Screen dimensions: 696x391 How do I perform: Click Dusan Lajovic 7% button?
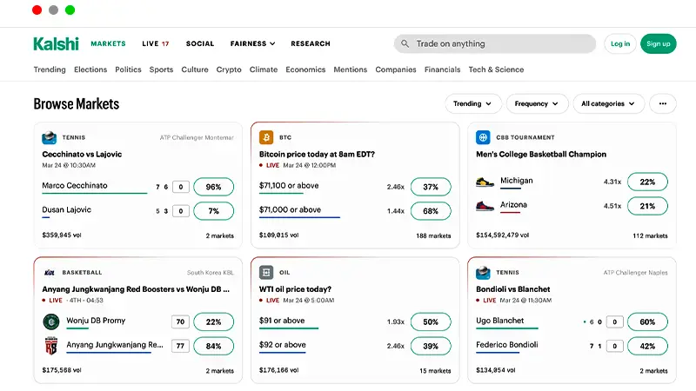[x=213, y=211]
